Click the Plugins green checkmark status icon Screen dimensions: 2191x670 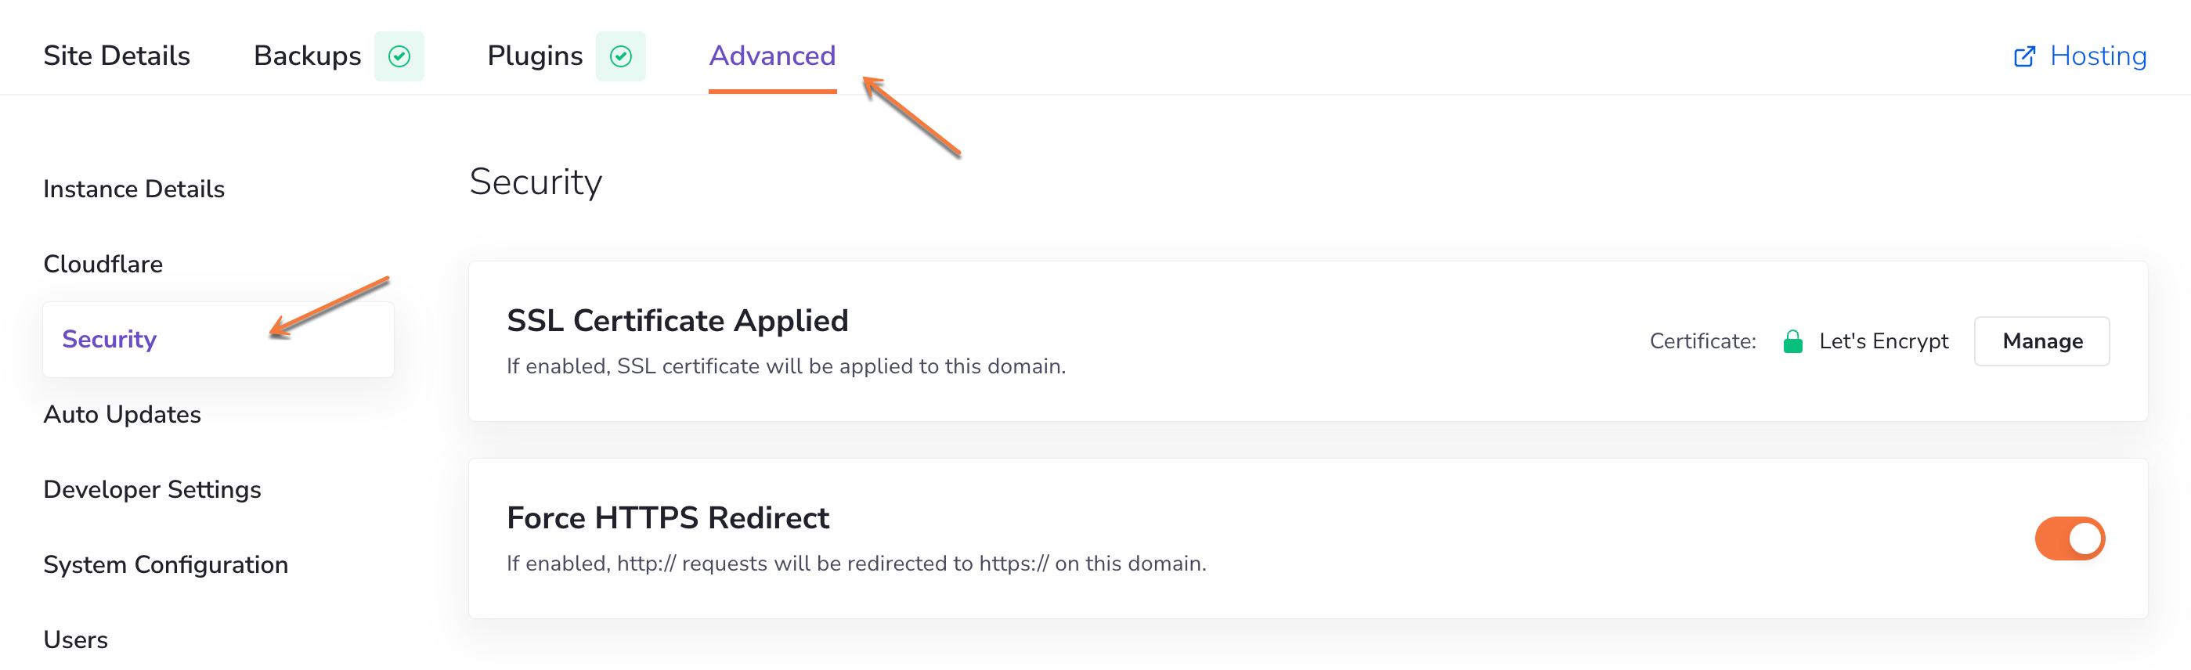pos(620,56)
